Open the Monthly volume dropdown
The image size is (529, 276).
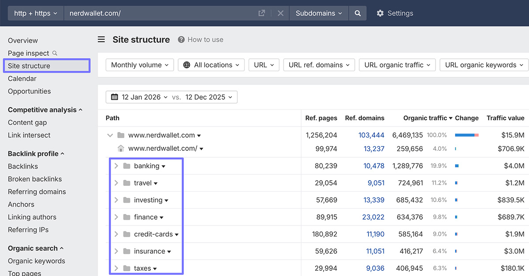click(x=140, y=65)
